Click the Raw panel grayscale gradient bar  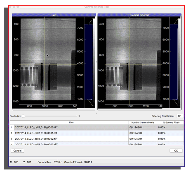click(94, 62)
